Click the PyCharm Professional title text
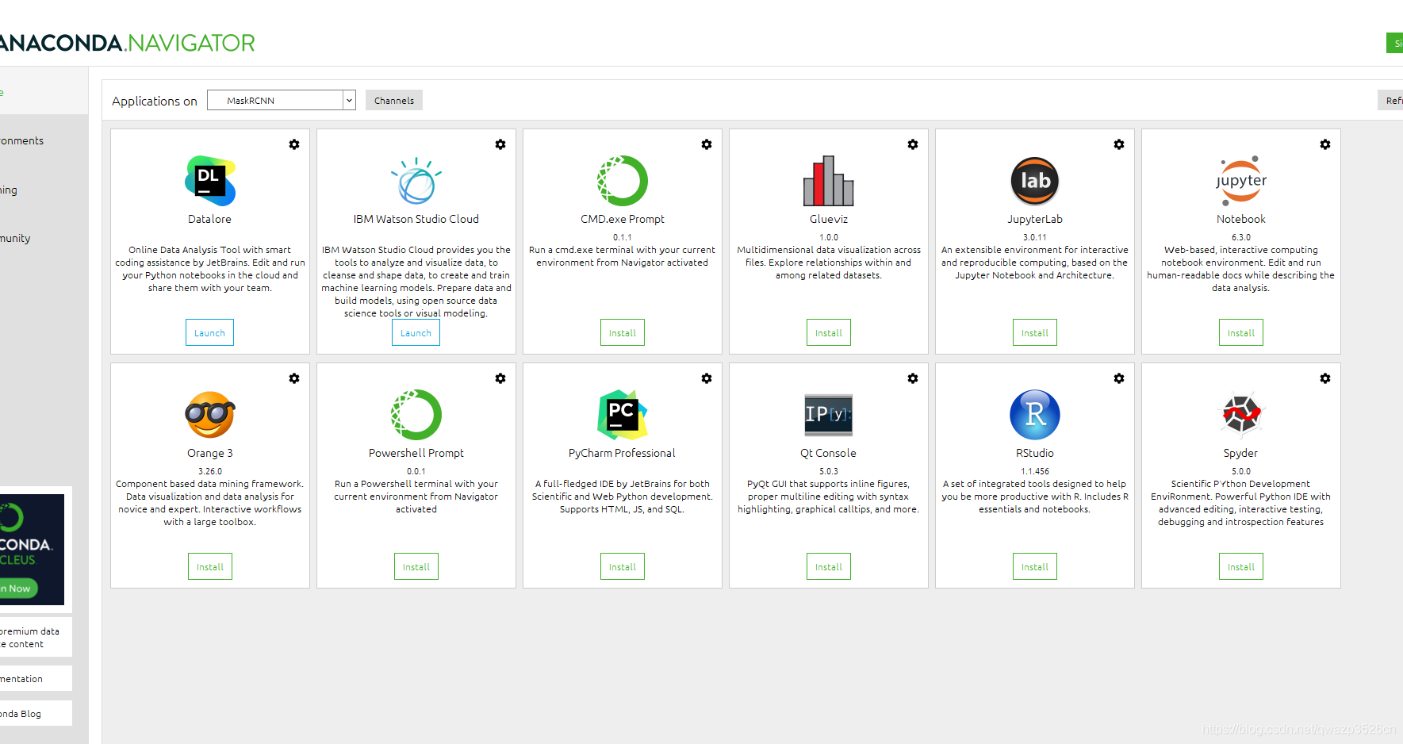The image size is (1403, 744). click(623, 453)
